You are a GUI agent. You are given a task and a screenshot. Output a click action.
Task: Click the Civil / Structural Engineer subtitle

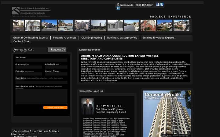pos(109,109)
